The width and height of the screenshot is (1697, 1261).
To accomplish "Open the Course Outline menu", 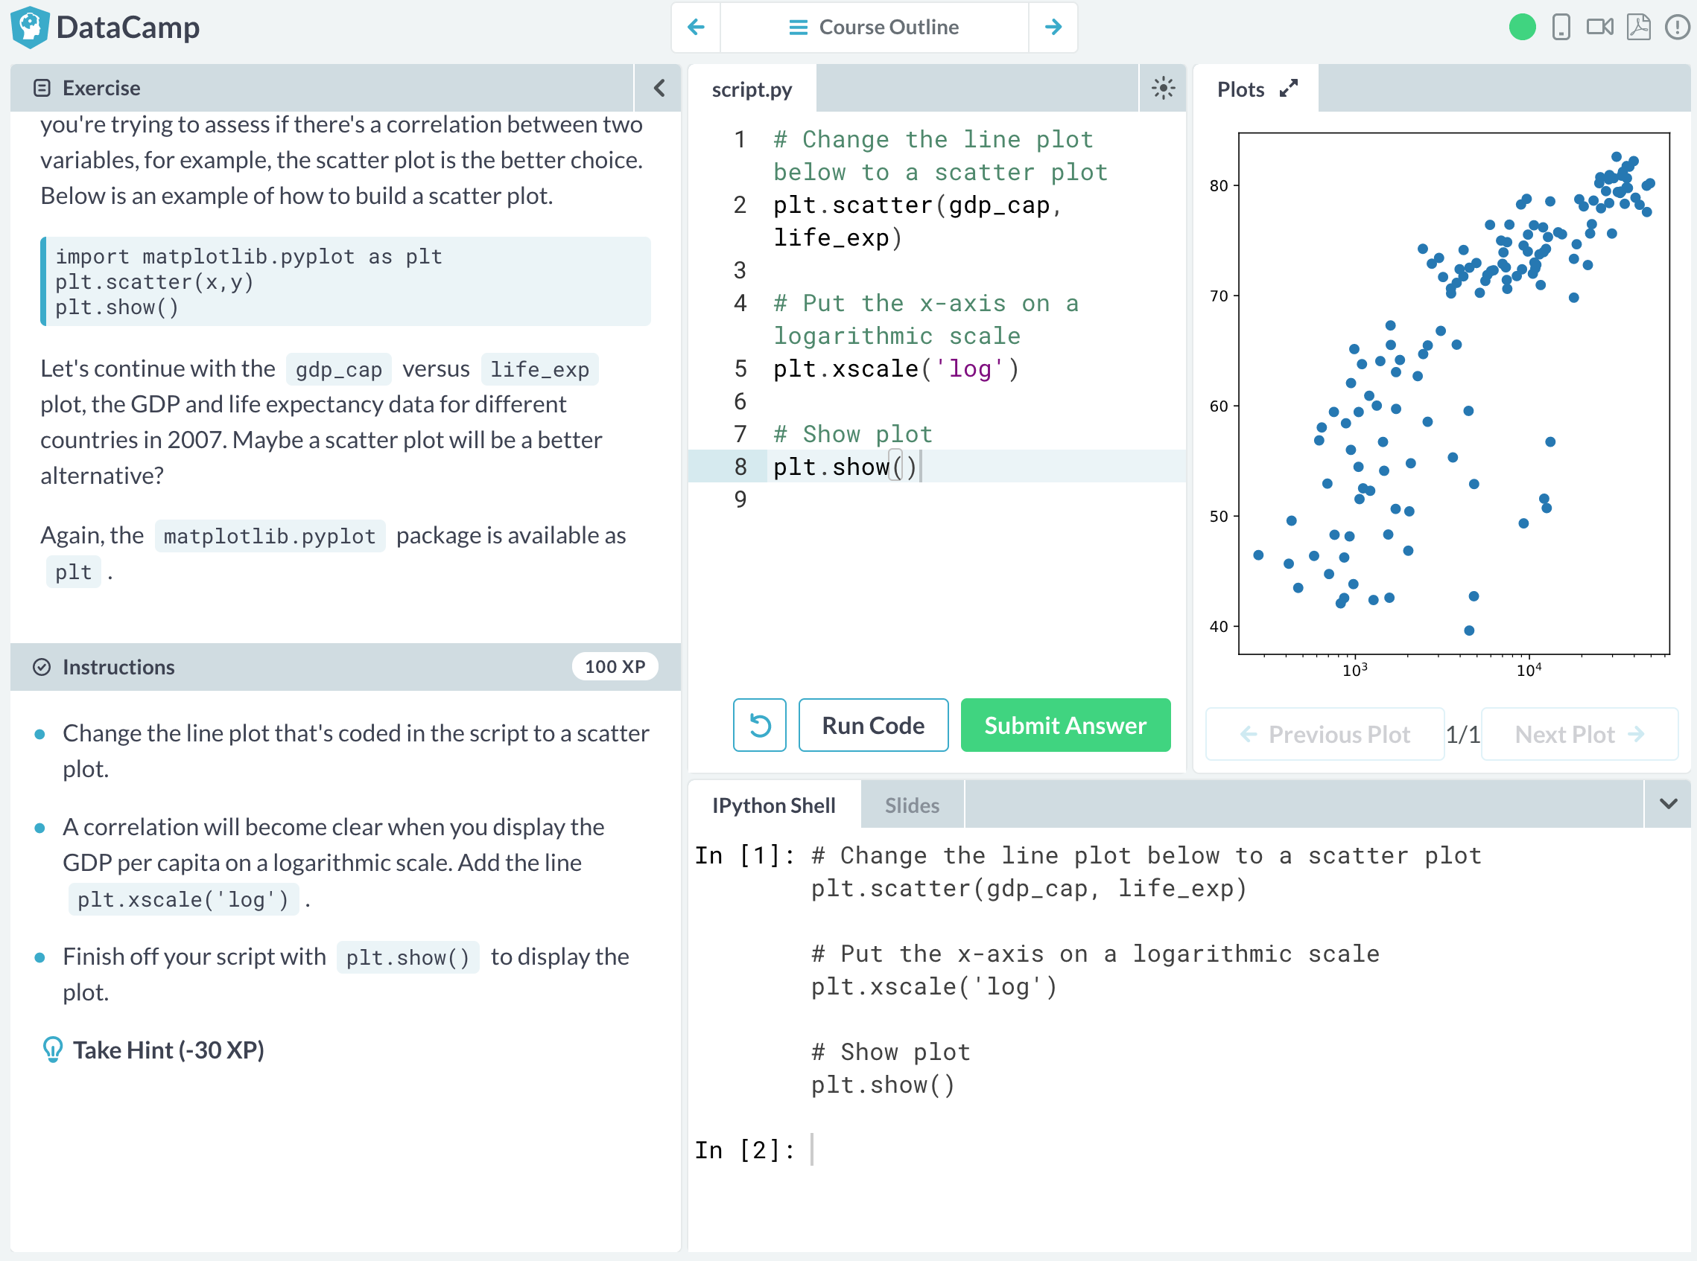I will pyautogui.click(x=874, y=28).
